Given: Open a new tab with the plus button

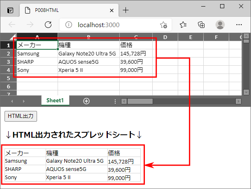Looking at the screenshot, I should [125, 10].
